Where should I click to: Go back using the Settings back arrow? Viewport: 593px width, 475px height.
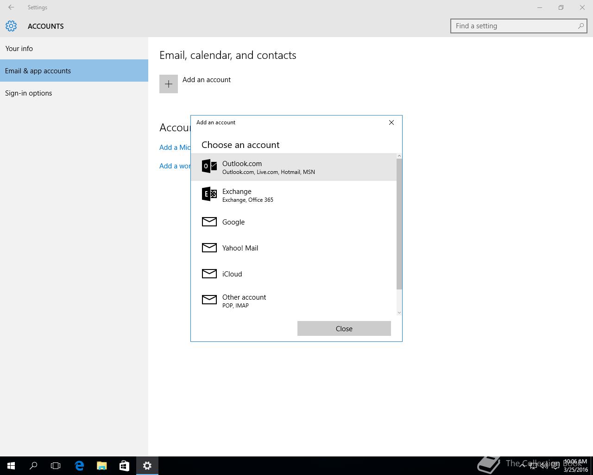11,7
